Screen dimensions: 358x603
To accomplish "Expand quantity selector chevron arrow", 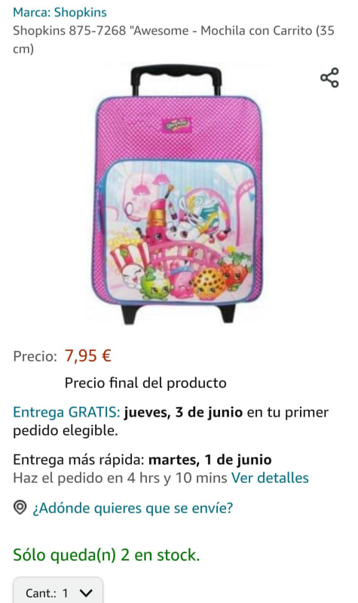I will [x=86, y=593].
